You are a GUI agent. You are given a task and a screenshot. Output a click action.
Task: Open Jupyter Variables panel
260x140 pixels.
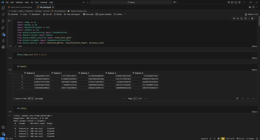click(103, 14)
